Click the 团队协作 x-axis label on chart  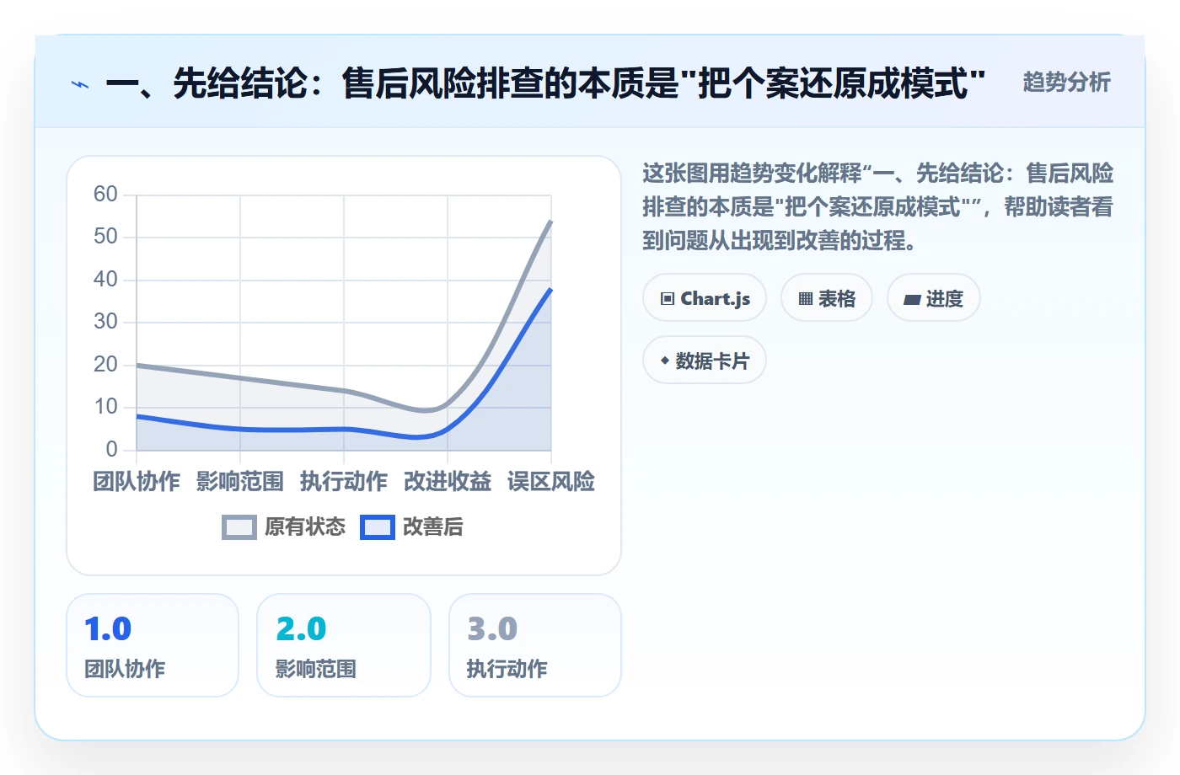tap(137, 482)
